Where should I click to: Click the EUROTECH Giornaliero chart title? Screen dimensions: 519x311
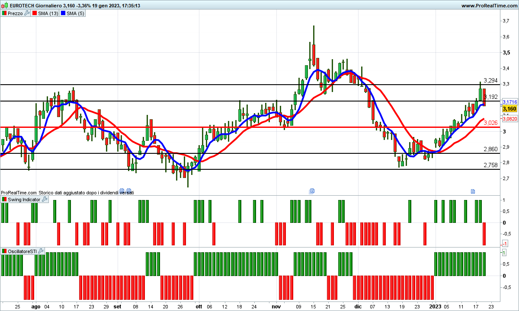[35, 6]
